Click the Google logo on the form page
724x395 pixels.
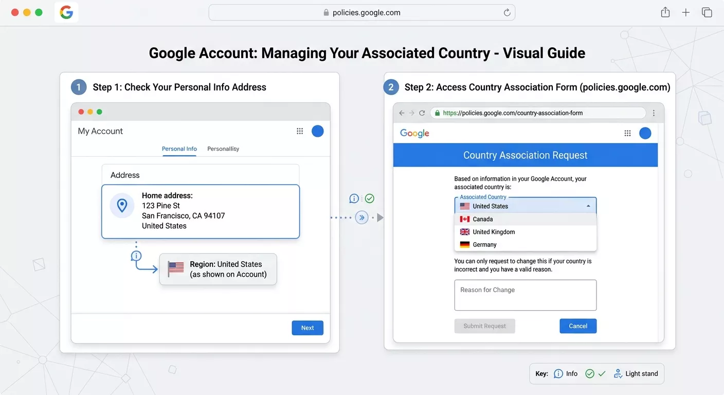tap(414, 133)
